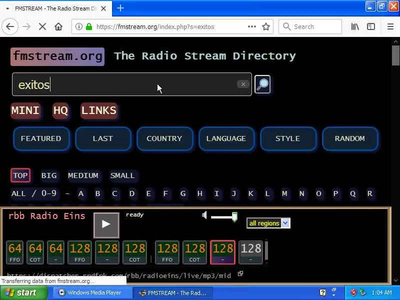400x300 pixels.
Task: Adjust the player volume slider
Action: [x=224, y=217]
